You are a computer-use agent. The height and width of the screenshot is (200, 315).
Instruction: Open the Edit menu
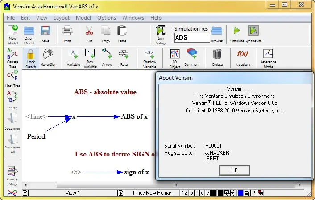click(25, 18)
